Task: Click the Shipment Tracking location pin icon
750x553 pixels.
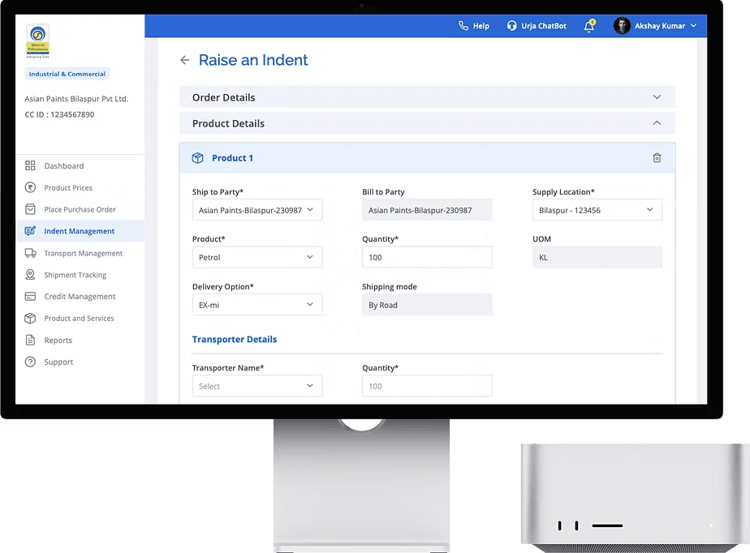Action: pos(30,274)
